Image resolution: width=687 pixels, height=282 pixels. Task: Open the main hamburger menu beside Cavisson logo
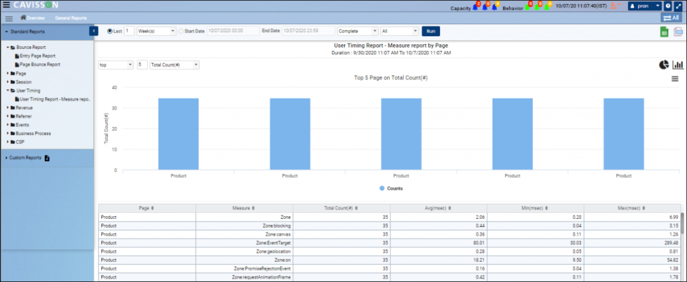point(6,5)
